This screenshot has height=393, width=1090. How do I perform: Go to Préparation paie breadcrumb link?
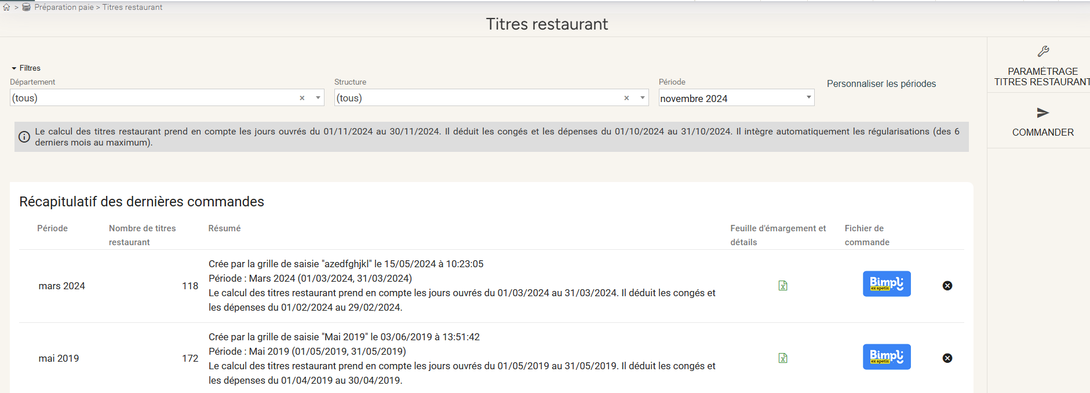[64, 8]
